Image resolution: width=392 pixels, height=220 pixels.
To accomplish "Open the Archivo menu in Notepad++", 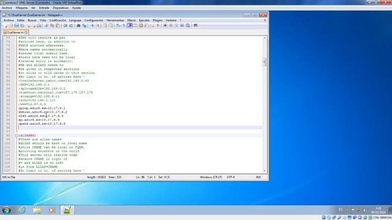I will point(9,20).
